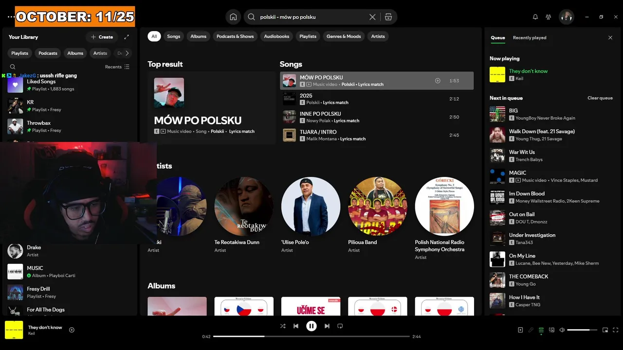Pause the current song
Viewport: 623px width, 350px height.
(x=311, y=326)
